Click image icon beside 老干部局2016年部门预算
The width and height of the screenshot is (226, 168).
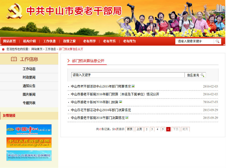tap(121, 102)
